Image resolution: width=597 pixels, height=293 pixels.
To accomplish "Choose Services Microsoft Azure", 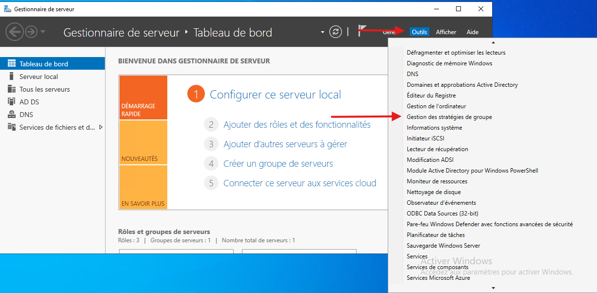I will pyautogui.click(x=438, y=278).
